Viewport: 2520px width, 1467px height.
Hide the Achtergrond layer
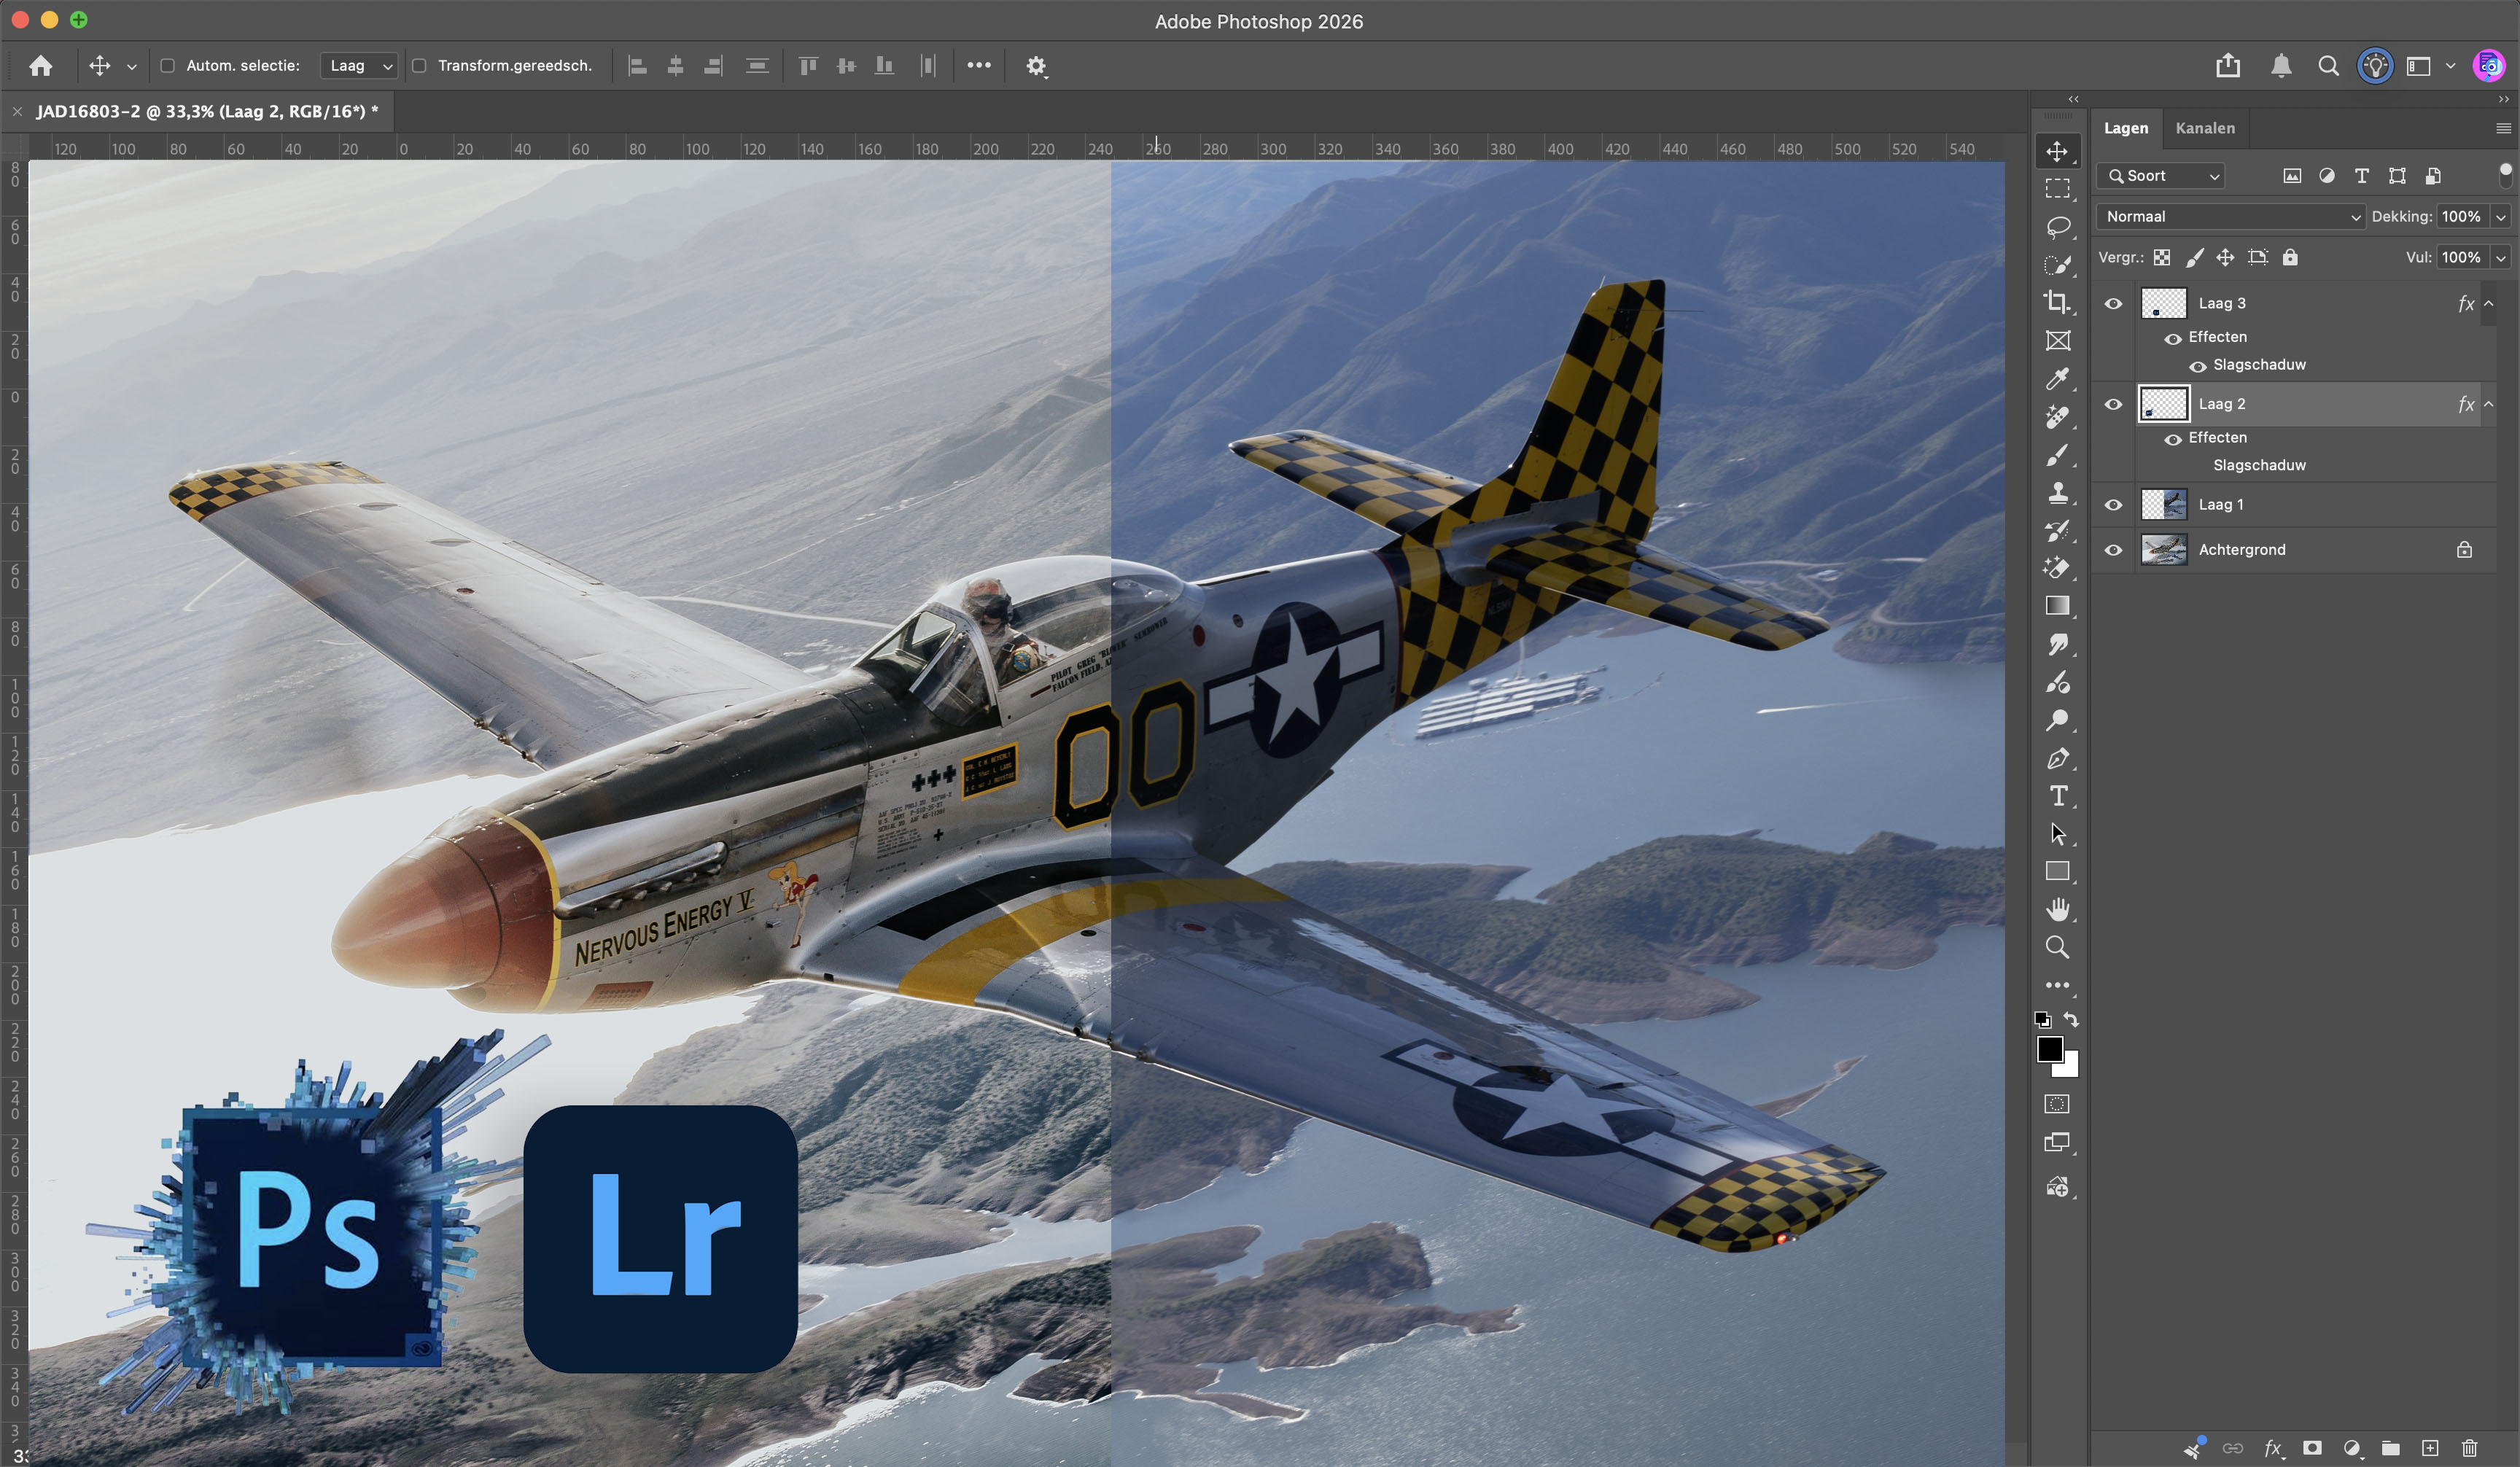[x=2113, y=550]
